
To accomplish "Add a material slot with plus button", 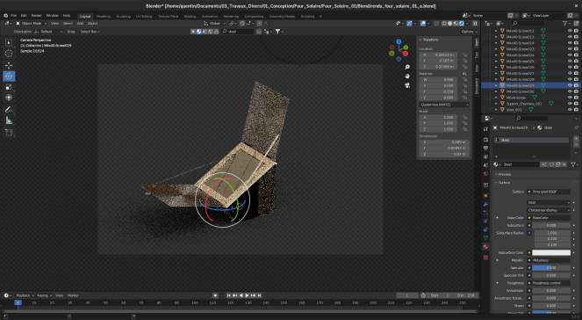I will tap(576, 138).
